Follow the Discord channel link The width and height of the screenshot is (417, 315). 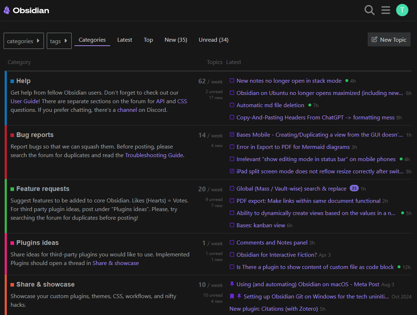127,110
